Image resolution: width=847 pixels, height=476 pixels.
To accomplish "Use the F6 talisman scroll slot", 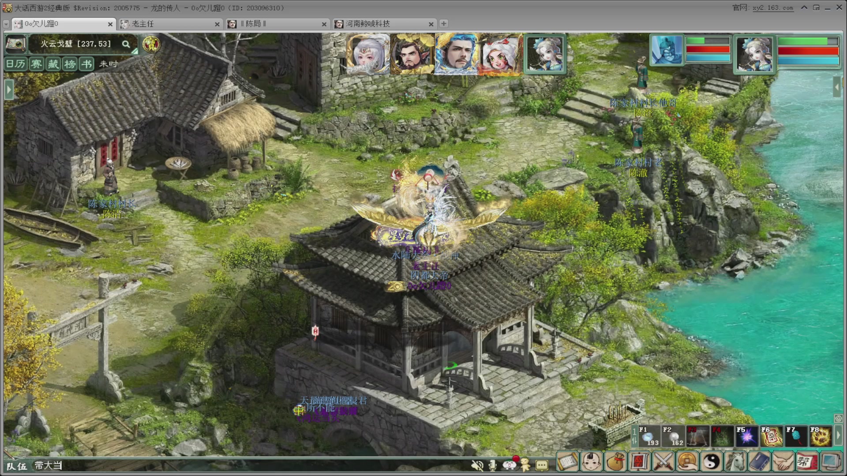I will (771, 436).
